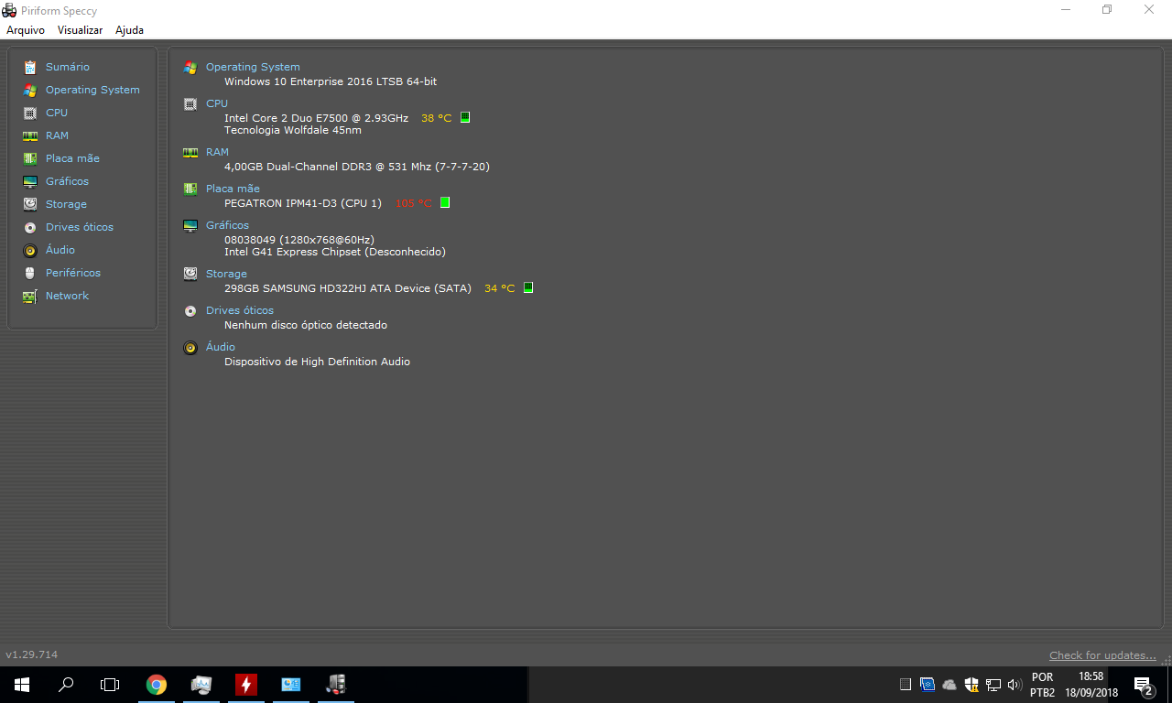Click the hard drive sidebar icon
The image size is (1172, 703).
point(30,204)
